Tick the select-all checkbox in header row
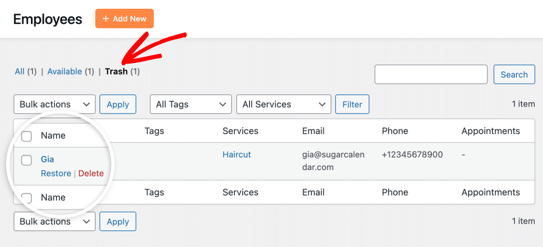 tap(26, 136)
